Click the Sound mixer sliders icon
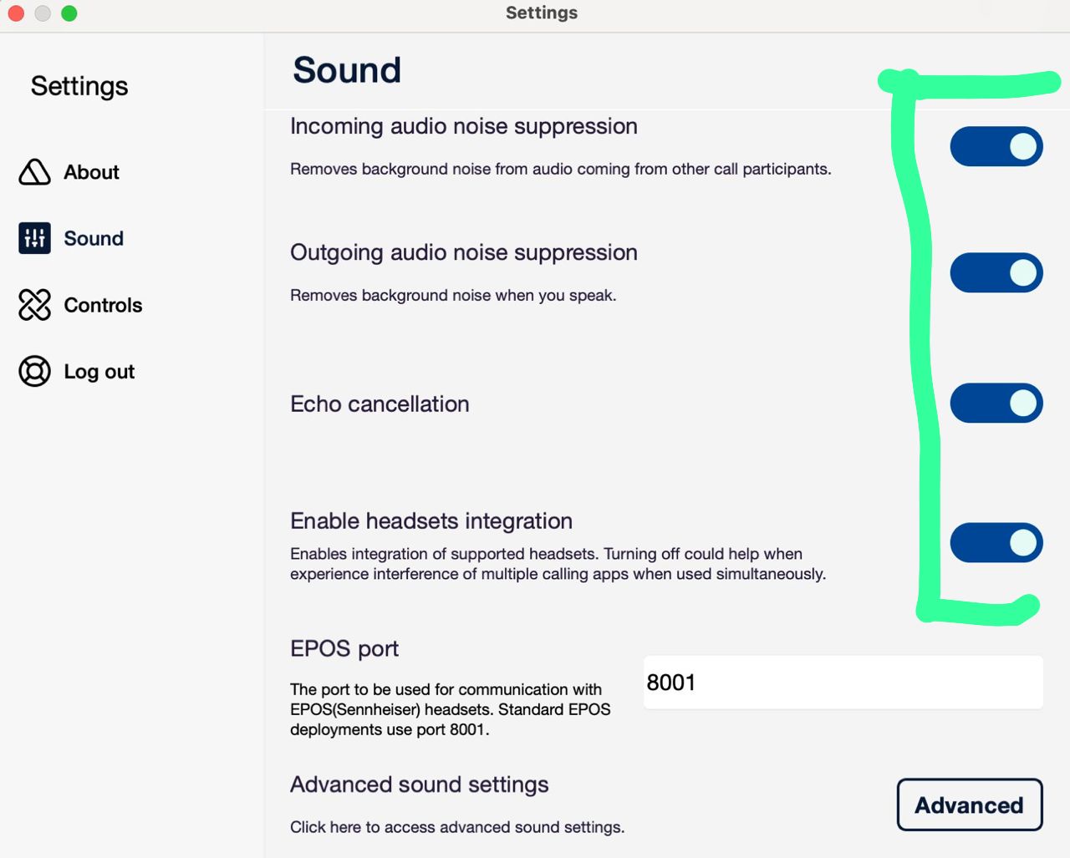Image resolution: width=1070 pixels, height=858 pixels. point(34,238)
